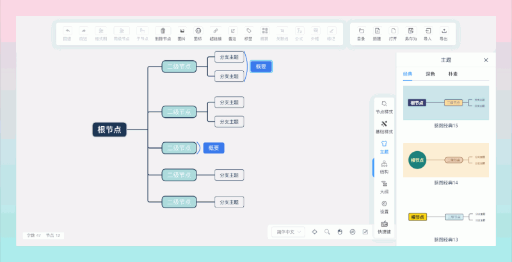Click the locate-root crosshair icon
The image size is (512, 262).
coord(314,232)
